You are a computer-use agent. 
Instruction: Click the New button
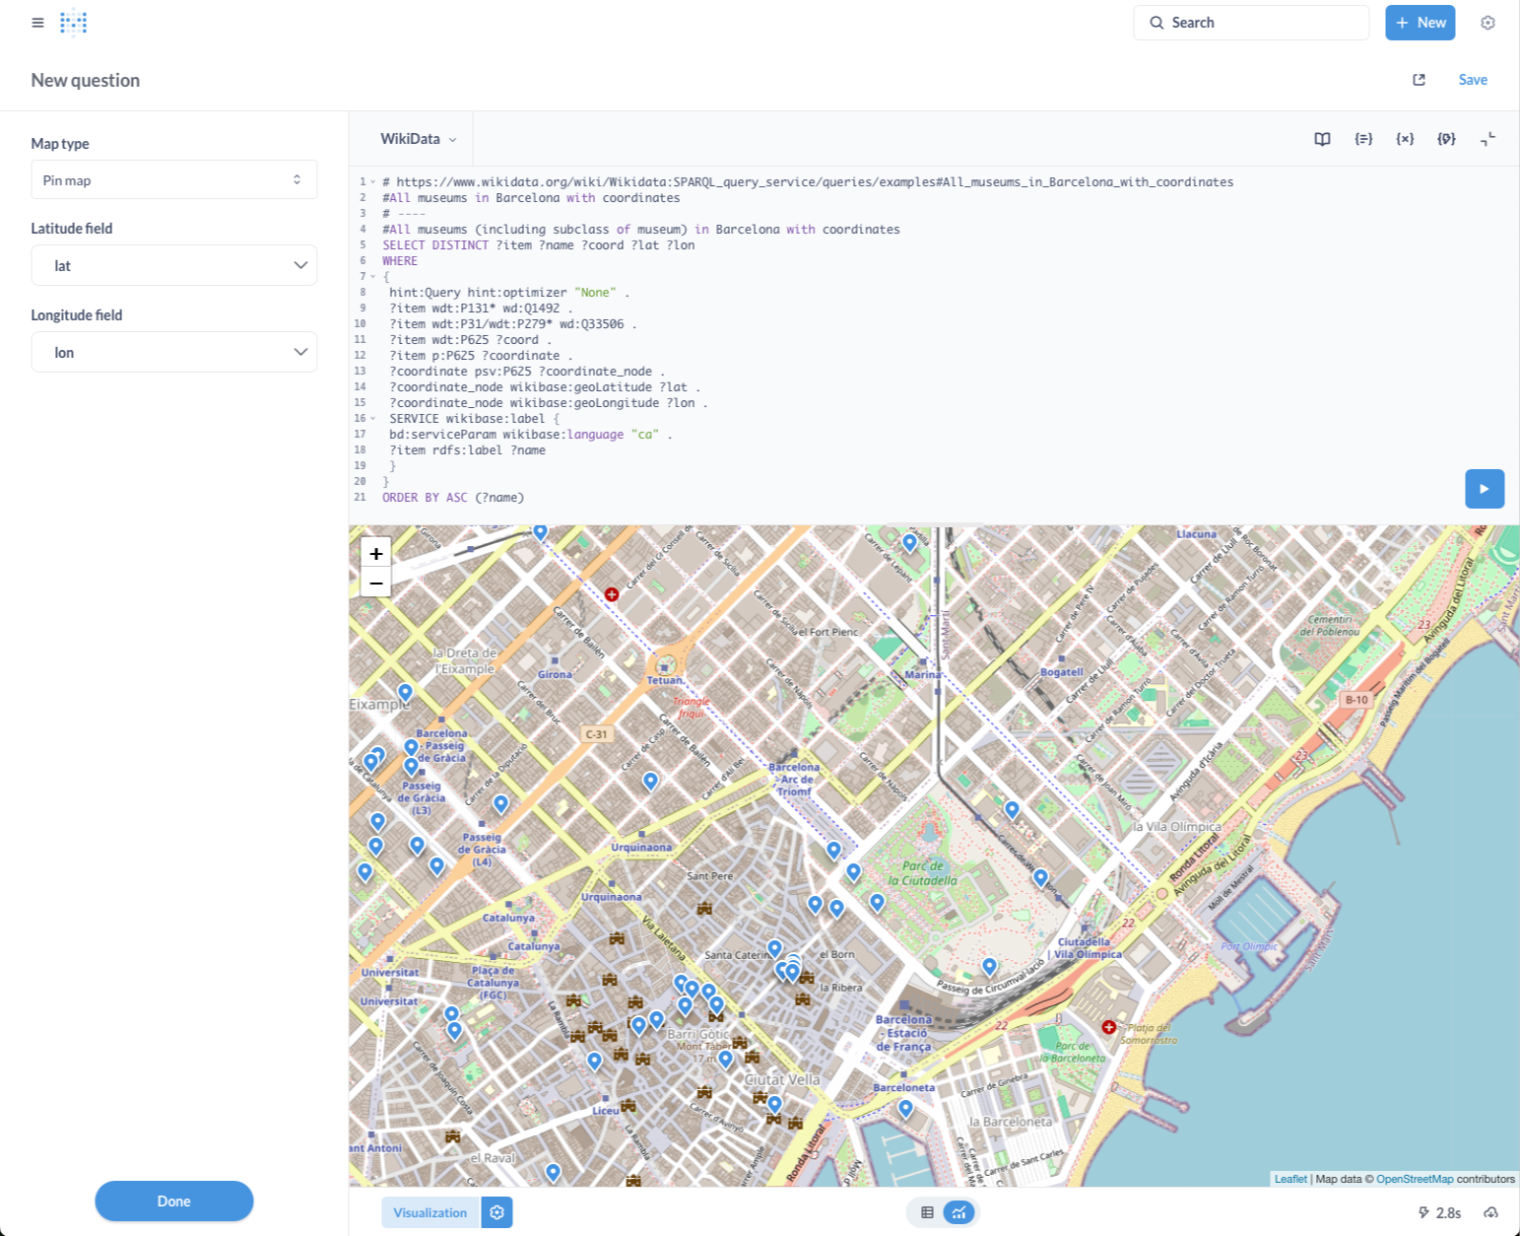click(1420, 23)
